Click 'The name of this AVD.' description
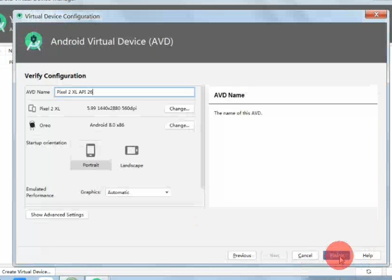392x280 pixels. pos(238,113)
